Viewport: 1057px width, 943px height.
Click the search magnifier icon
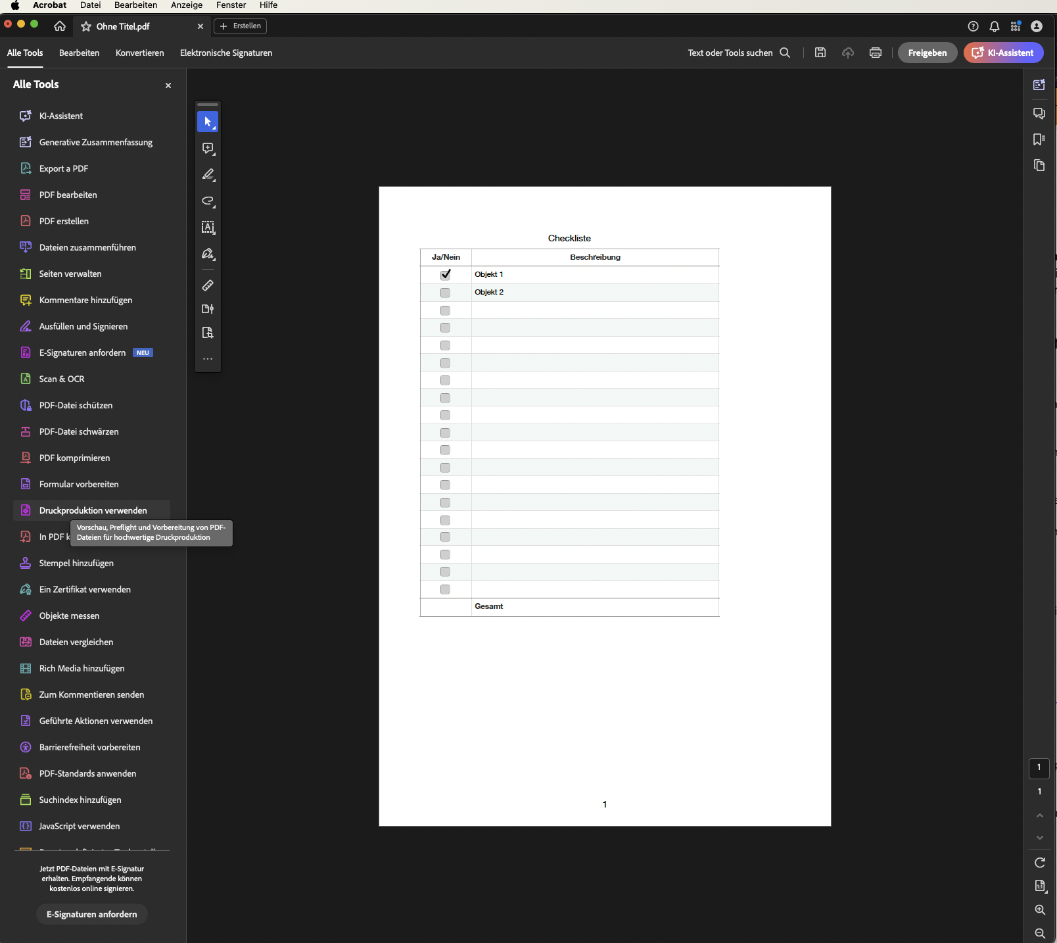(x=785, y=53)
